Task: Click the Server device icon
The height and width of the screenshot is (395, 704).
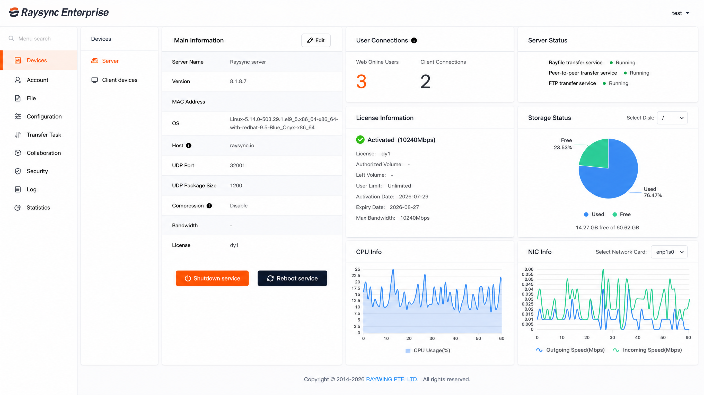Action: coord(94,61)
